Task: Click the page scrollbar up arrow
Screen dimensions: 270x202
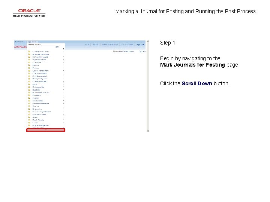Action: pos(148,42)
